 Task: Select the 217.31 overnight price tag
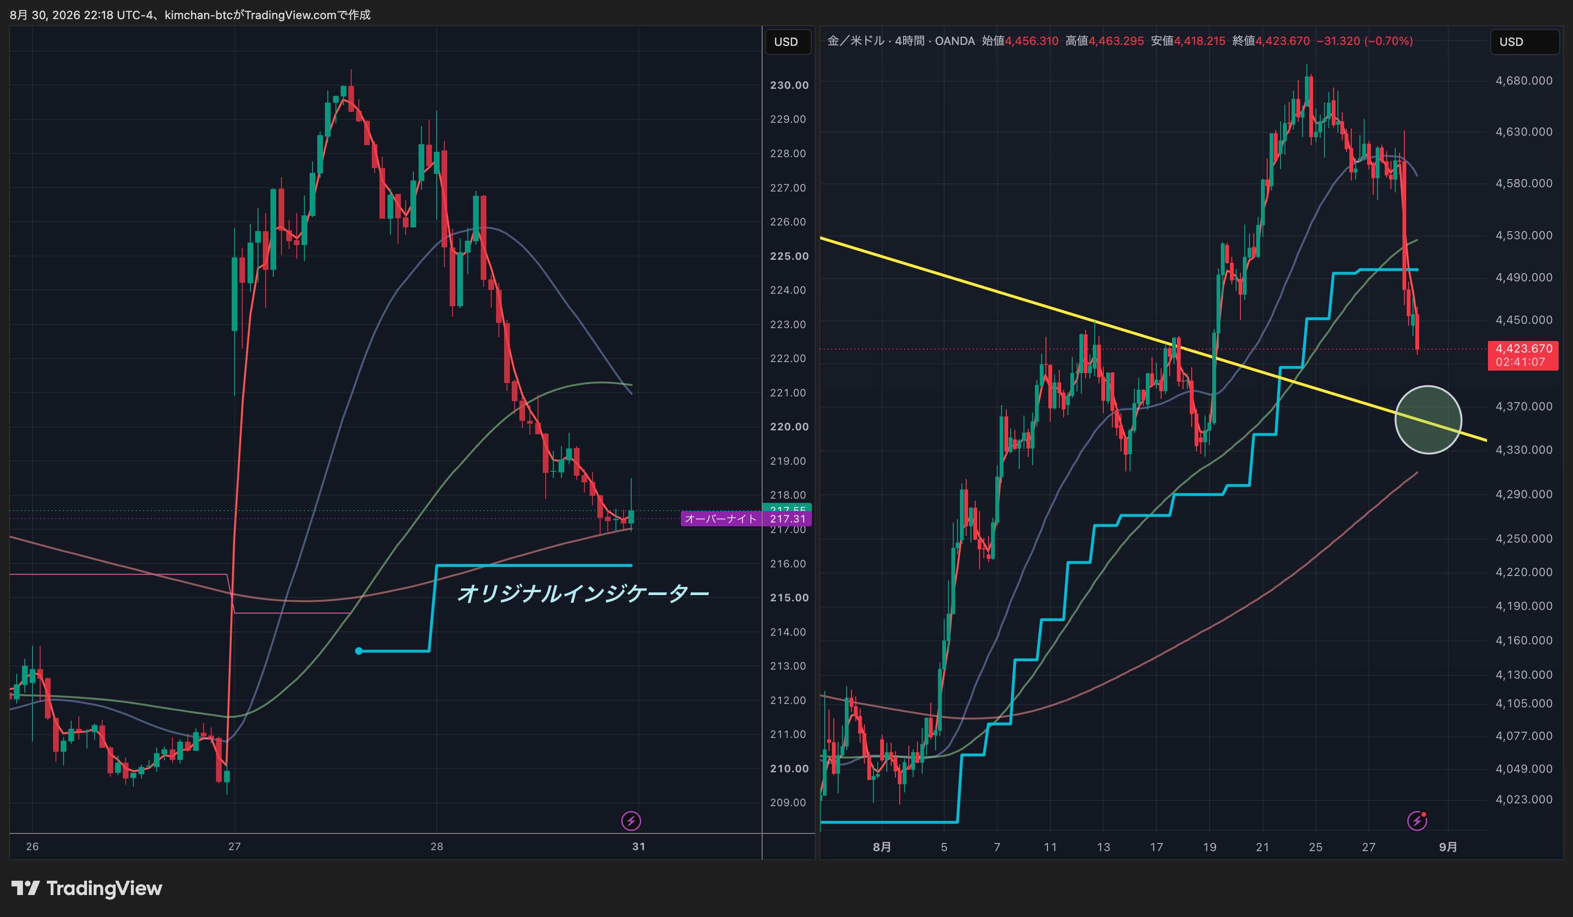787,518
